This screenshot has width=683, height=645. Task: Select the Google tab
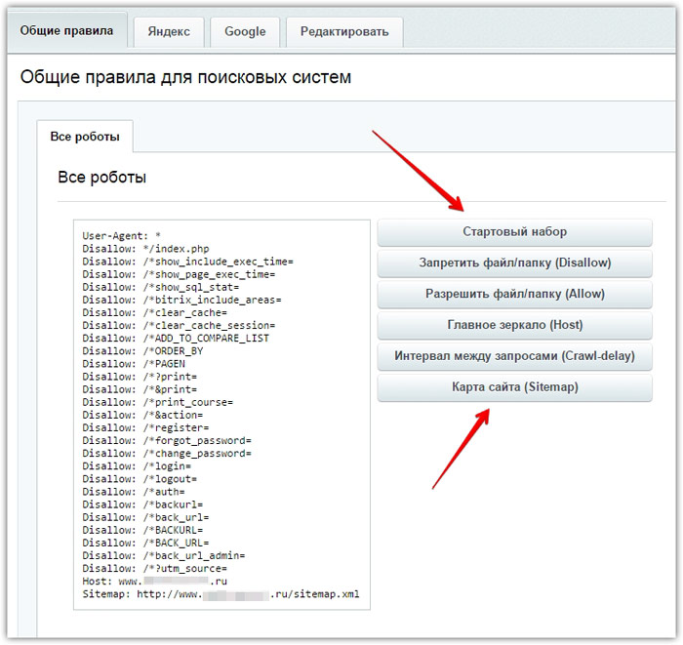[245, 31]
